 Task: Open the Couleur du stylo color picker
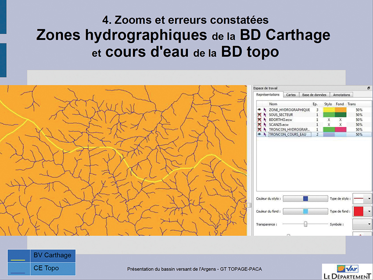click(305, 198)
